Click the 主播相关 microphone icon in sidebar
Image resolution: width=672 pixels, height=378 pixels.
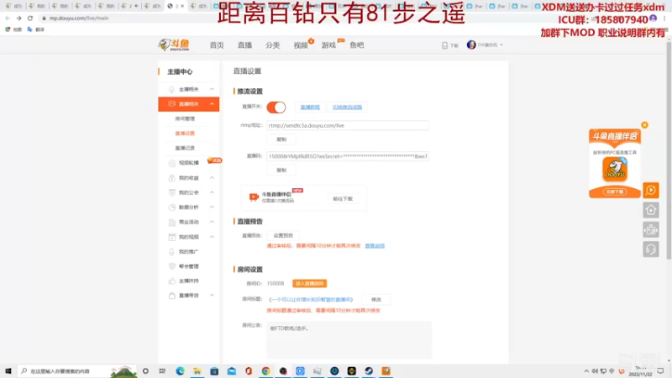pyautogui.click(x=172, y=89)
